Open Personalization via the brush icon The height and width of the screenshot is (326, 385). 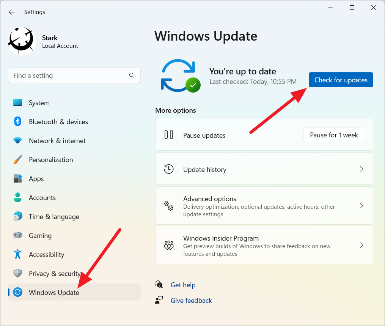(x=17, y=159)
